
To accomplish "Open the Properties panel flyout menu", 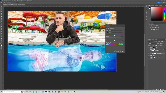I will (x=124, y=26).
